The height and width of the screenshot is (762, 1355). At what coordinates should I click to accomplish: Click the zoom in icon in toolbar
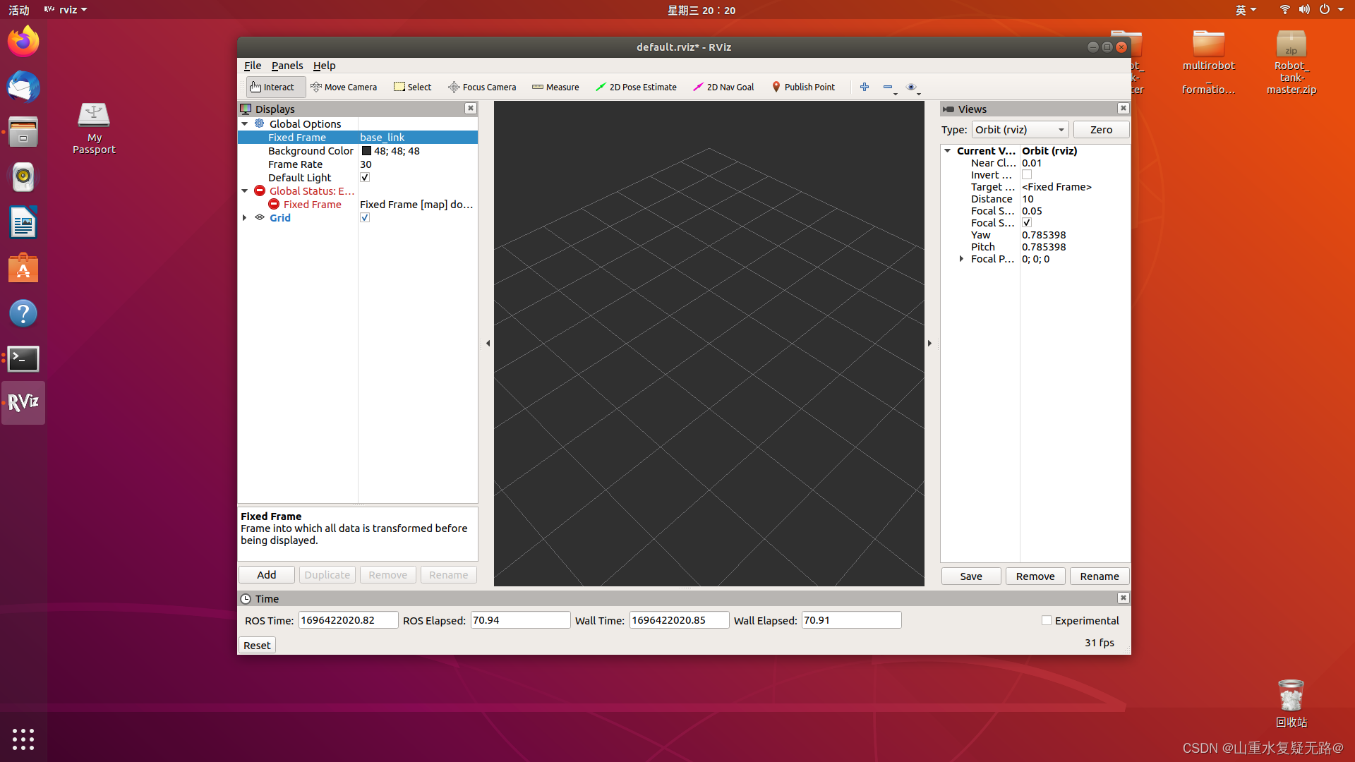864,87
